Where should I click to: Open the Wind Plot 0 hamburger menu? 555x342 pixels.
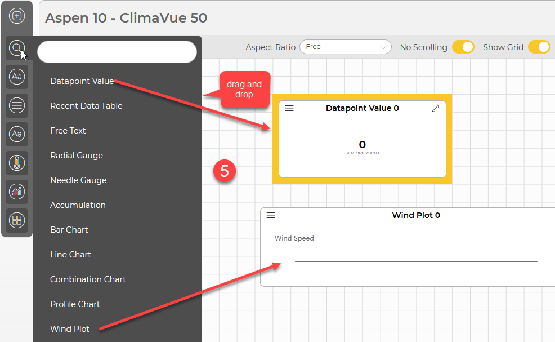(271, 215)
